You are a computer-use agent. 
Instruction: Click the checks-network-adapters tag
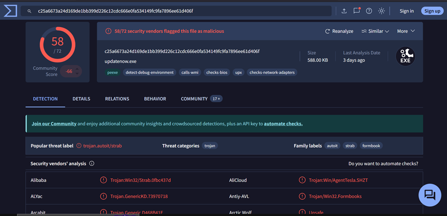point(272,73)
